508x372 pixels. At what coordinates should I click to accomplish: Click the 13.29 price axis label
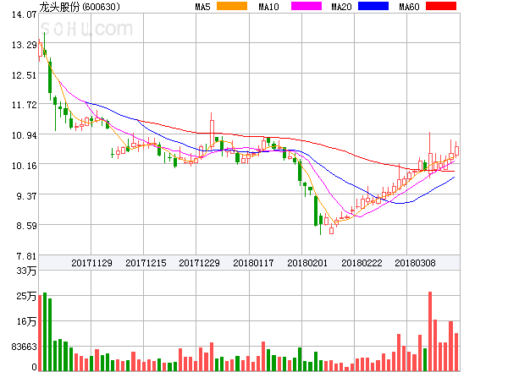coord(24,45)
